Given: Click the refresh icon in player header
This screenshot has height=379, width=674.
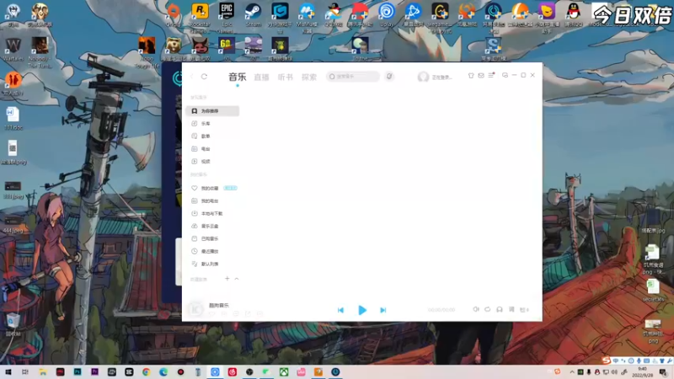Looking at the screenshot, I should pyautogui.click(x=204, y=77).
